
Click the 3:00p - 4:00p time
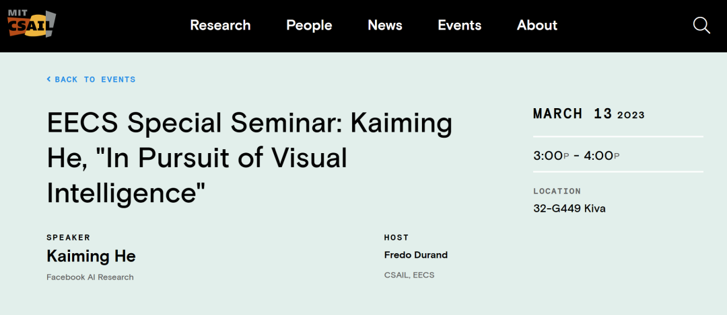pyautogui.click(x=576, y=155)
